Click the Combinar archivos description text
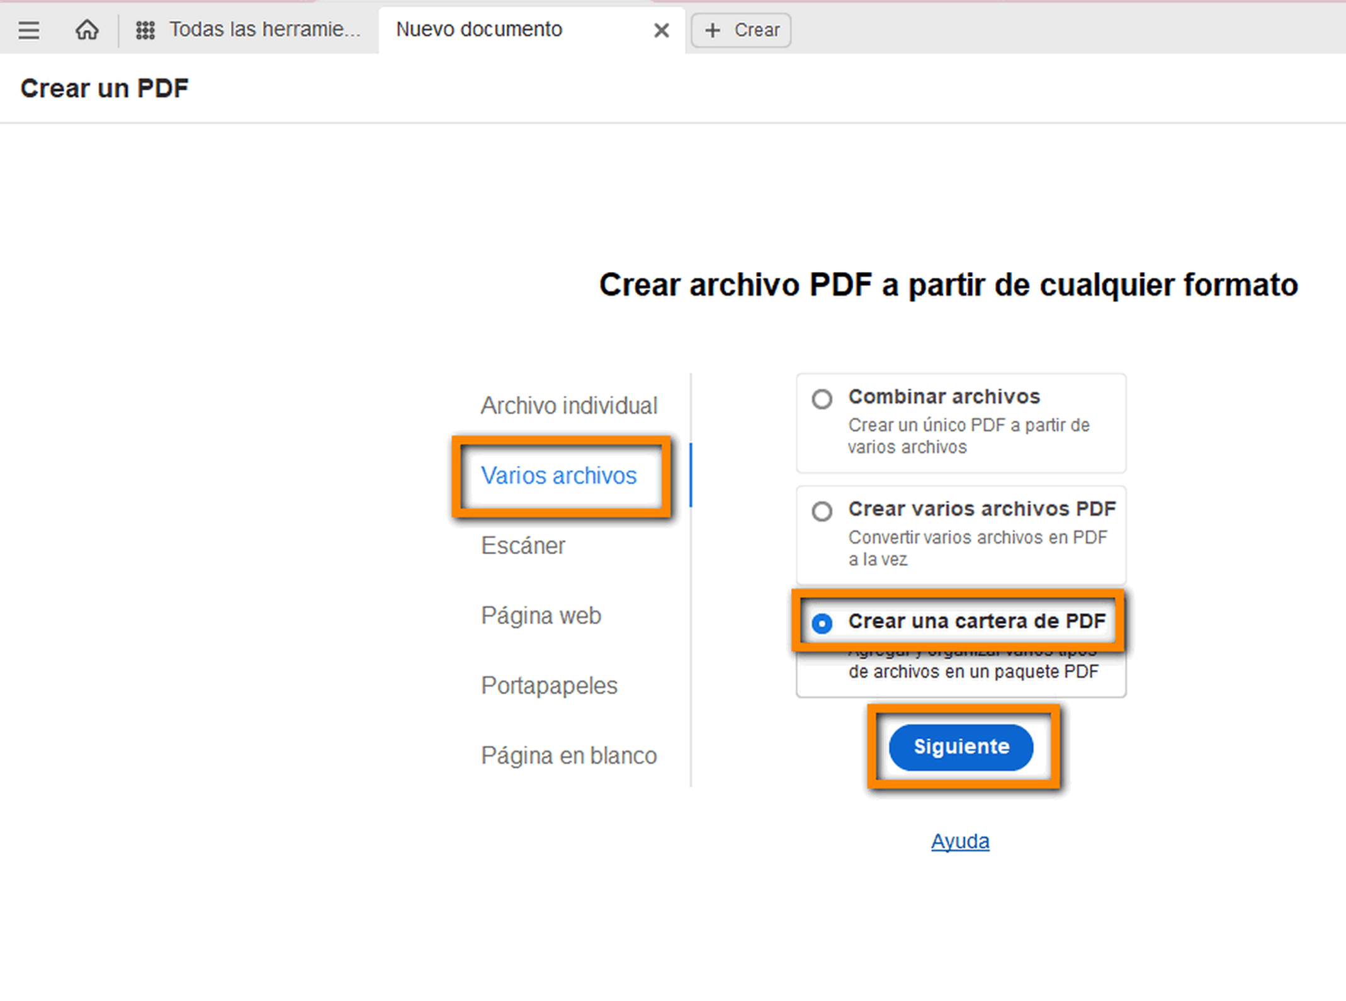Viewport: 1346px width, 1001px height. 968,436
